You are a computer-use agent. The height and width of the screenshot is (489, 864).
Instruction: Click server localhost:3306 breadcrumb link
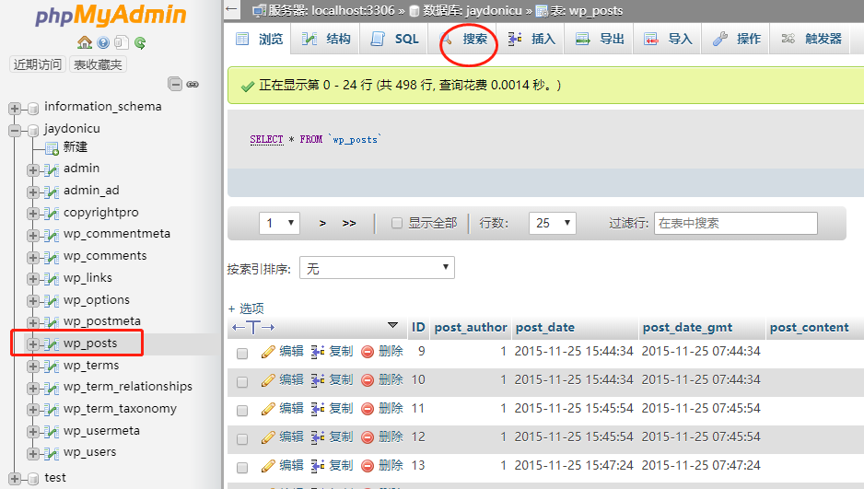[x=332, y=10]
